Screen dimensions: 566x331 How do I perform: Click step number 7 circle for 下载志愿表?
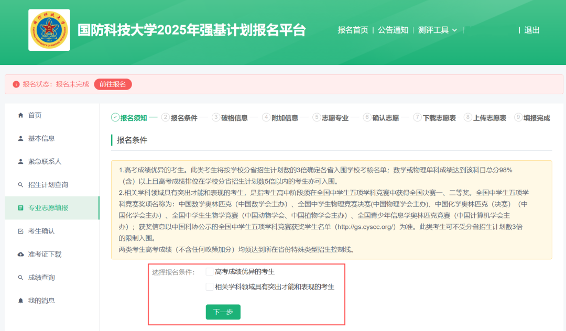pos(417,117)
